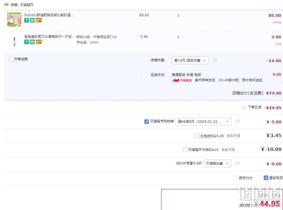Uncheck the 天猫超市购物券 checkbox

[146, 121]
